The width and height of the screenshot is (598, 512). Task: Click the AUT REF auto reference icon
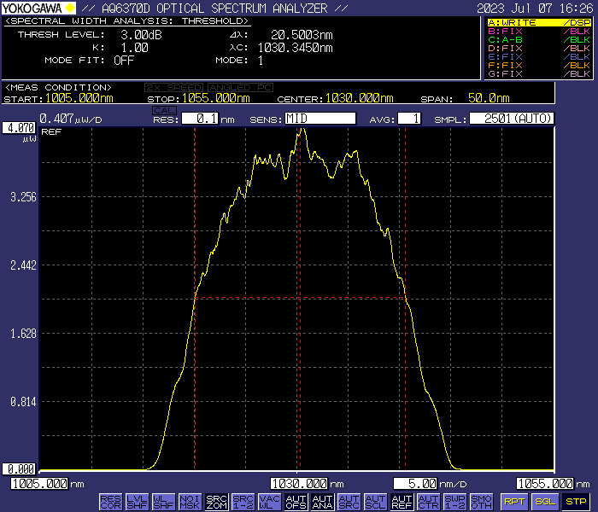click(x=402, y=502)
